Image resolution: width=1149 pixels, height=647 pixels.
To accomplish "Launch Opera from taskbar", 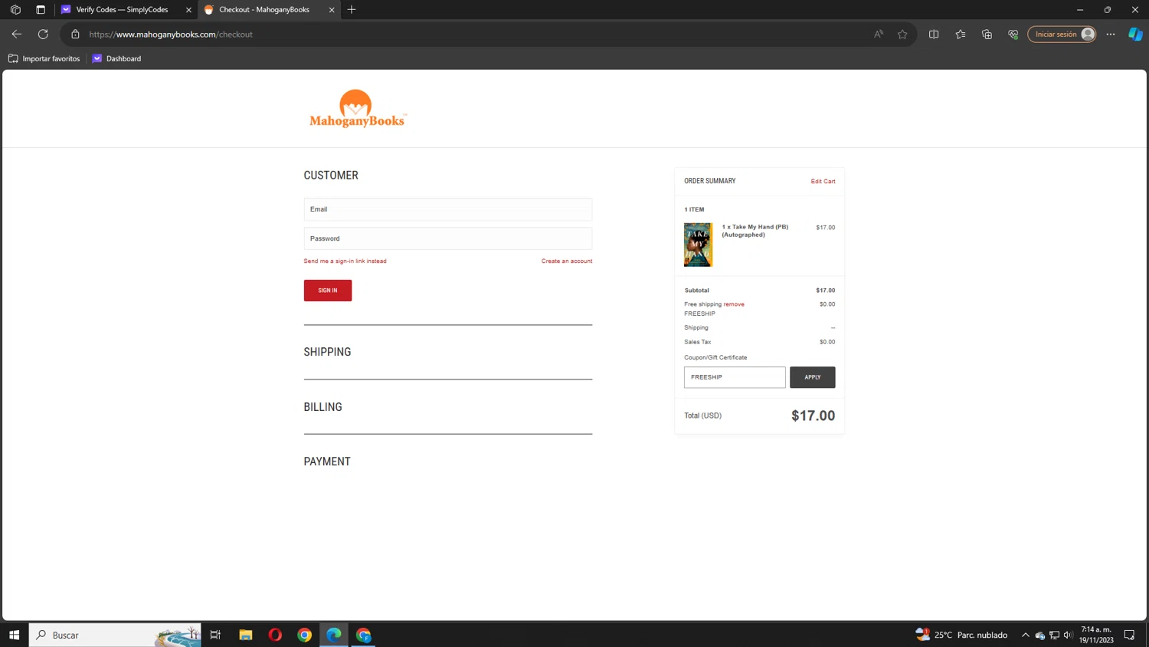I will tap(275, 635).
